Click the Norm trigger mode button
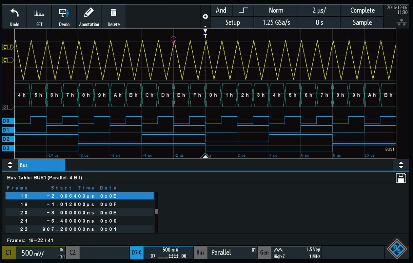The height and width of the screenshot is (263, 413). point(276,11)
